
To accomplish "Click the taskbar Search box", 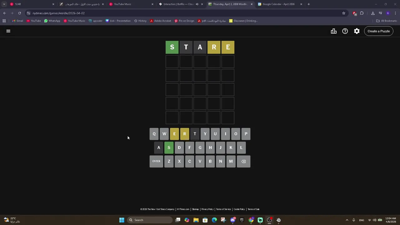I will point(150,220).
